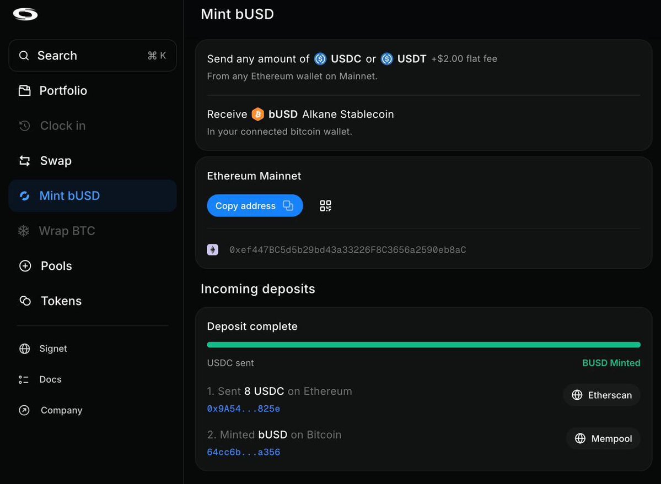Open Docs link
Image resolution: width=661 pixels, height=484 pixels.
click(x=50, y=379)
